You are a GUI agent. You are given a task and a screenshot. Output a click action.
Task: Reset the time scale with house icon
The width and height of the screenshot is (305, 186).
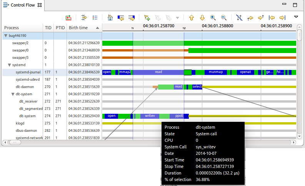(110, 18)
